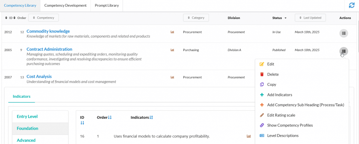Viewport: 359px width, 144px height.
Task: Sort indicators table by ID arrows
Action: coord(82,123)
